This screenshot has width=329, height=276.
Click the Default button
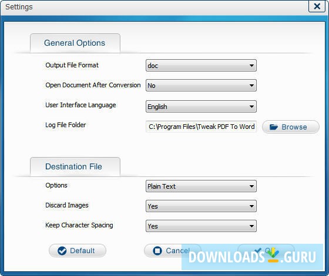78,250
